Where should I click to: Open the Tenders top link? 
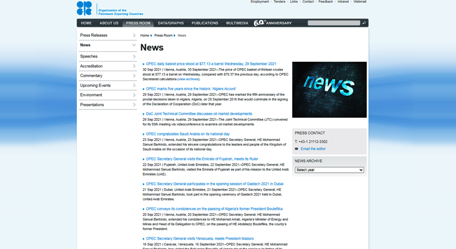[279, 2]
